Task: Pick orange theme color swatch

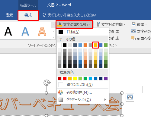Action: click(x=85, y=45)
